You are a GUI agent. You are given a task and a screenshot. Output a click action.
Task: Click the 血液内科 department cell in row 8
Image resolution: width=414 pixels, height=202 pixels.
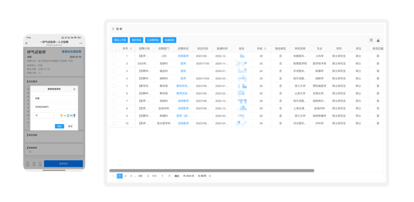(x=164, y=108)
